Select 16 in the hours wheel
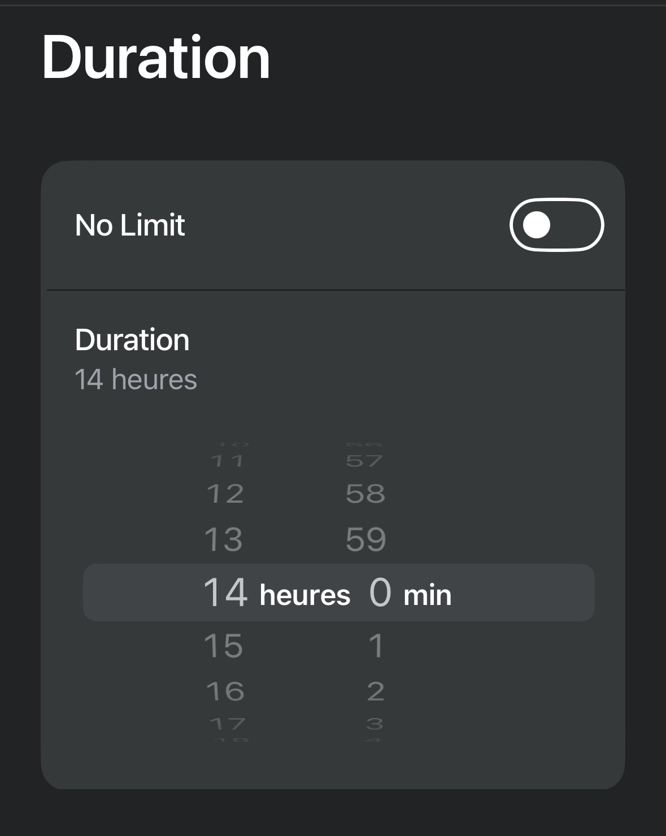Image resolution: width=666 pixels, height=836 pixels. point(225,691)
